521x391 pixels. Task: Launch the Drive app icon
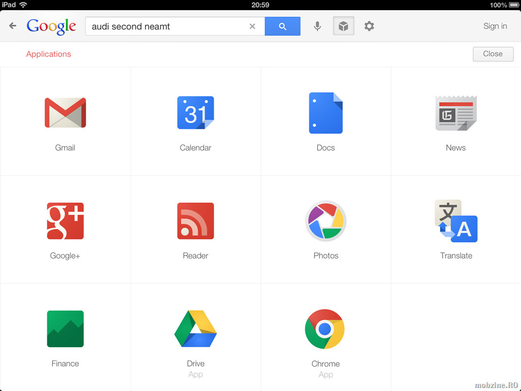click(195, 329)
